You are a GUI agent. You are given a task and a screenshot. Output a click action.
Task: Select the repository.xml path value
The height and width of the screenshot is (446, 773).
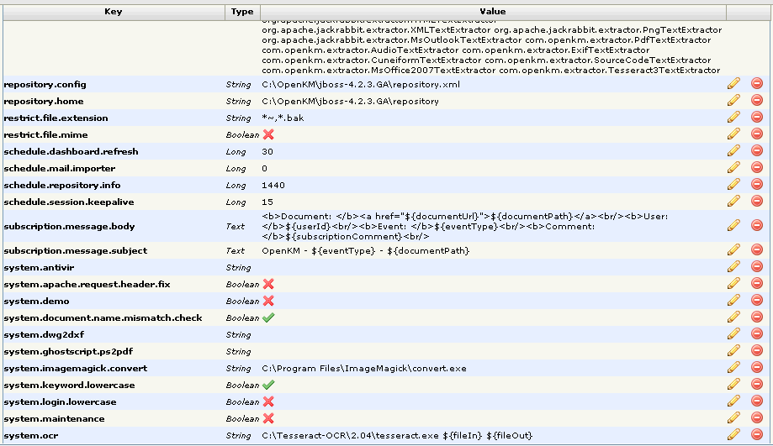(361, 85)
